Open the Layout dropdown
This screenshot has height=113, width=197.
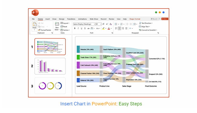[x=65, y=23]
